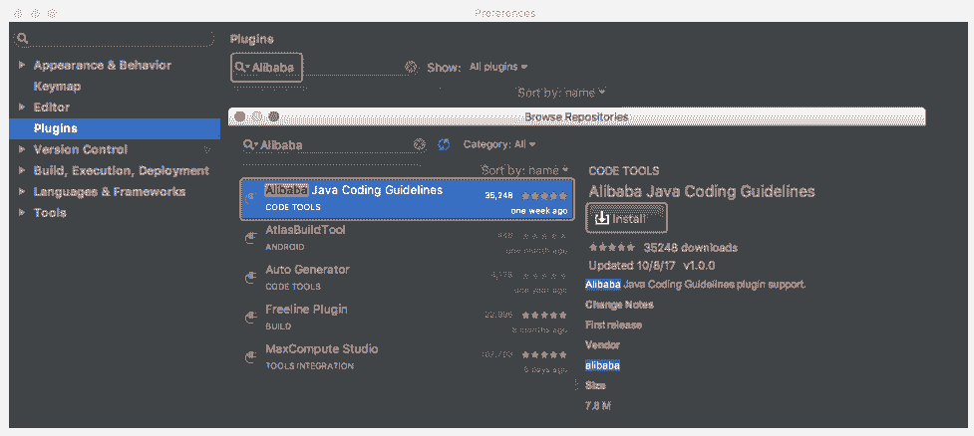Viewport: 974px width, 436px height.
Task: Clear the Plugins search box text
Action: (x=411, y=67)
